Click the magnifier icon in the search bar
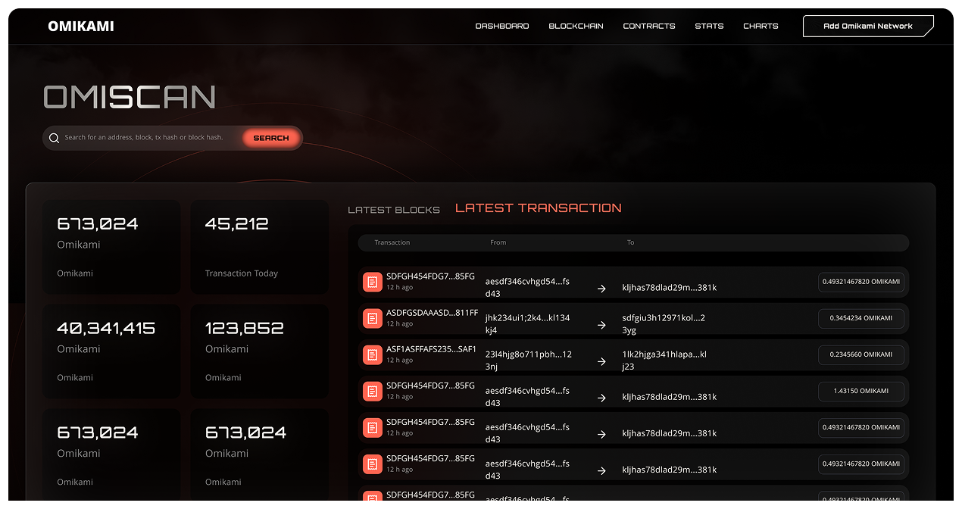The height and width of the screenshot is (509, 962). 54,138
